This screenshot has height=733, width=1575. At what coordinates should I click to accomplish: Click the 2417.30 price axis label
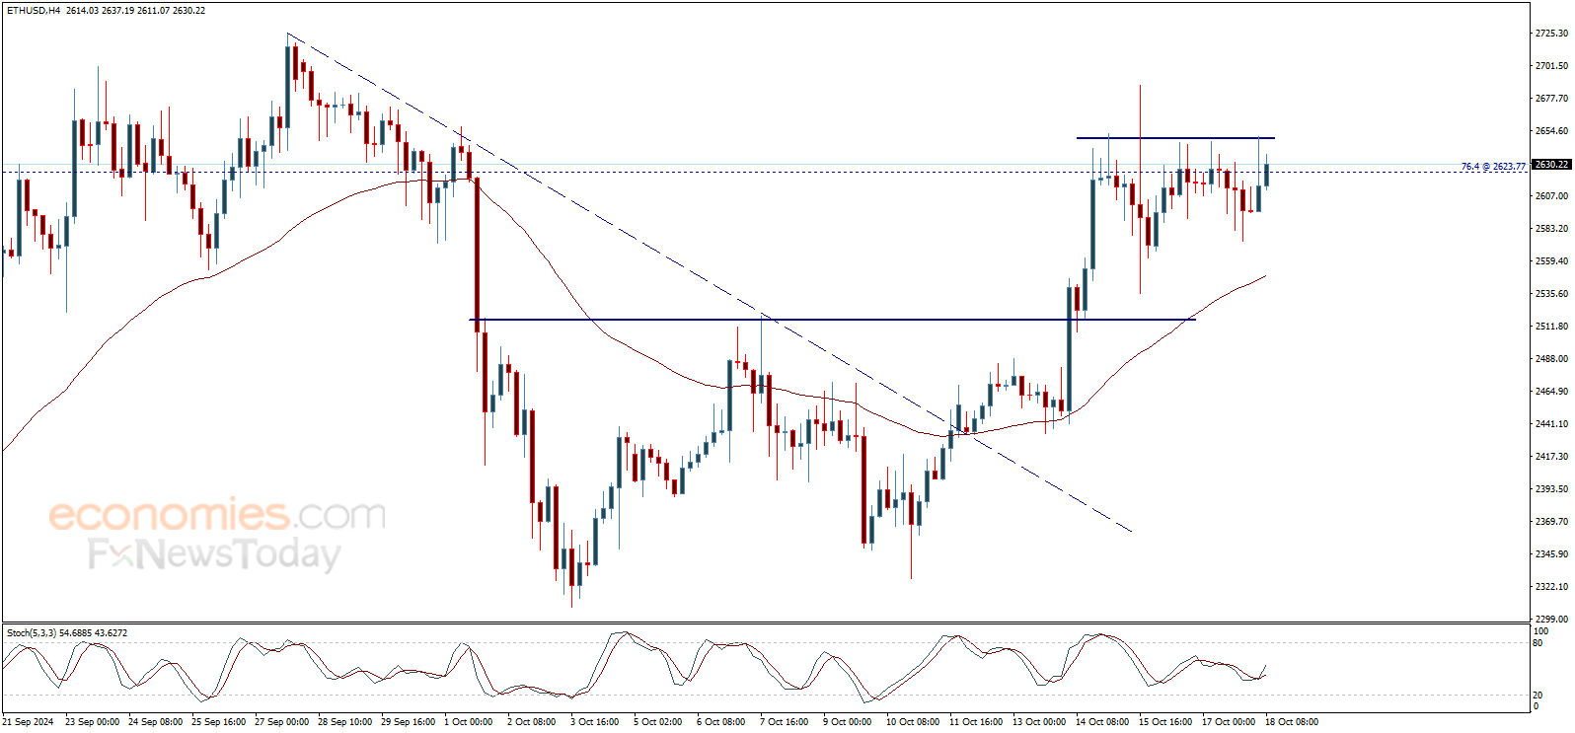click(1551, 457)
